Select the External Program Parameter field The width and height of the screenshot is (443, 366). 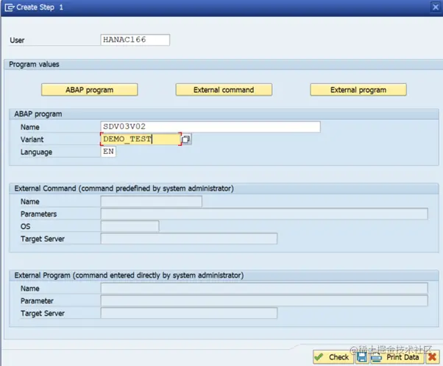tap(264, 300)
